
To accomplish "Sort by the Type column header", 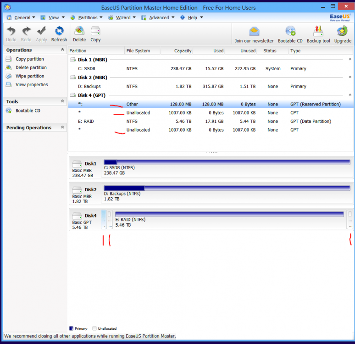I will [x=321, y=51].
